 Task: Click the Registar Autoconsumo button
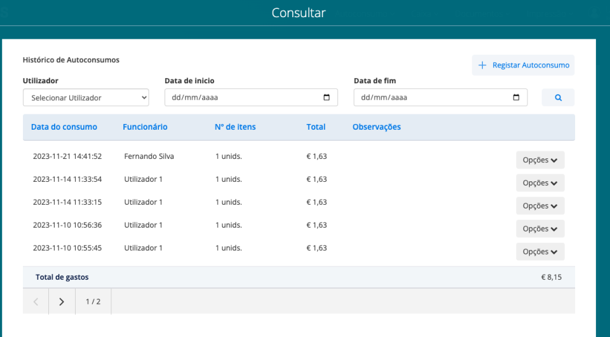pyautogui.click(x=523, y=65)
